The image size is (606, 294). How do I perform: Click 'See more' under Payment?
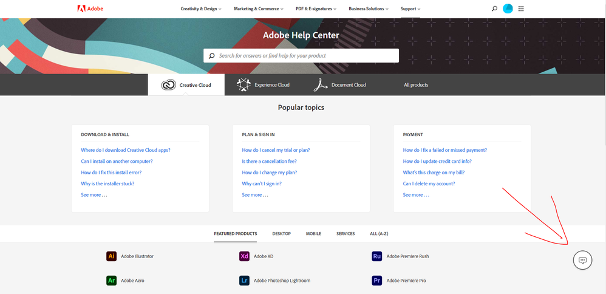click(416, 195)
